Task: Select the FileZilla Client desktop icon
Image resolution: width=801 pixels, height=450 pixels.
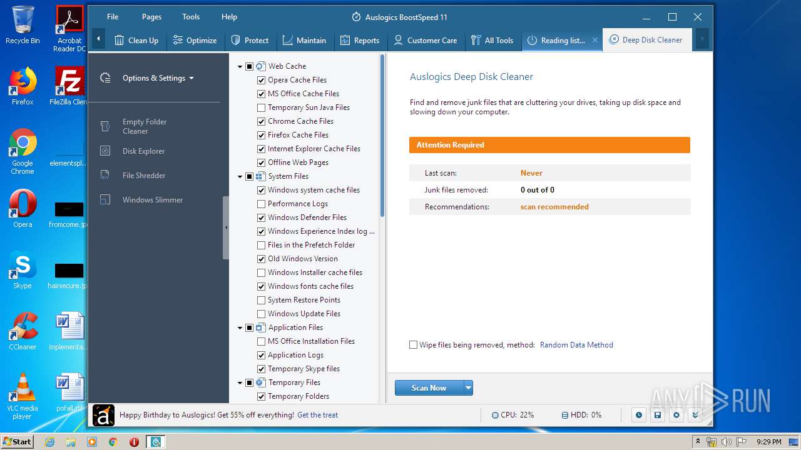Action: click(69, 86)
